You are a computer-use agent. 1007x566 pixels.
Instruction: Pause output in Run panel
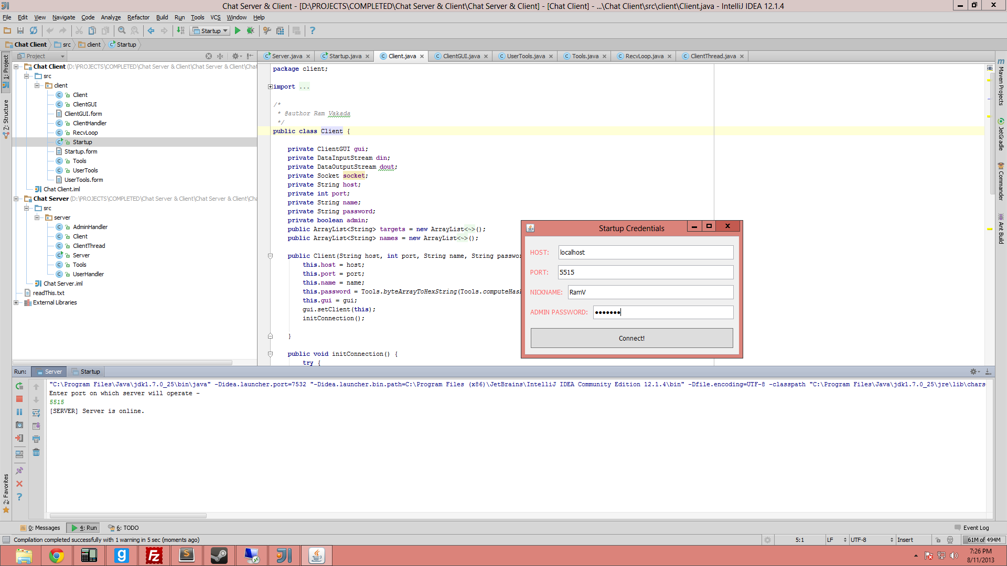pyautogui.click(x=19, y=412)
